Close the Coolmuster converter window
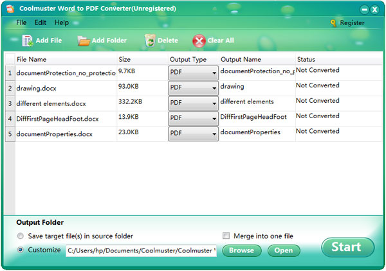The height and width of the screenshot is (271, 386). (374, 10)
